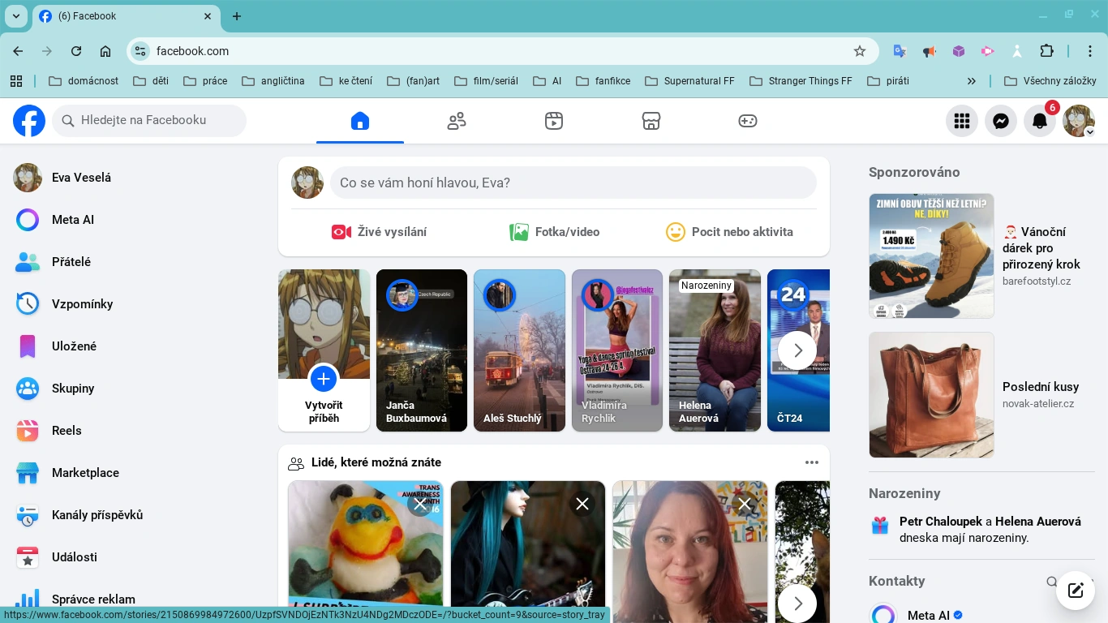Show more people suggestions with the arrow
The width and height of the screenshot is (1108, 623).
coord(797,604)
